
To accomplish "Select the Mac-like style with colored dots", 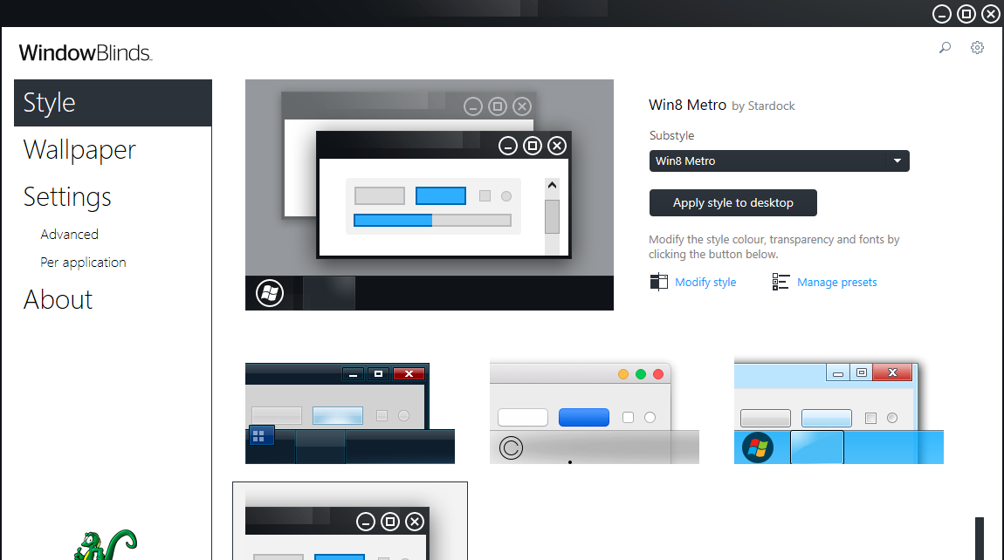I will click(x=595, y=413).
